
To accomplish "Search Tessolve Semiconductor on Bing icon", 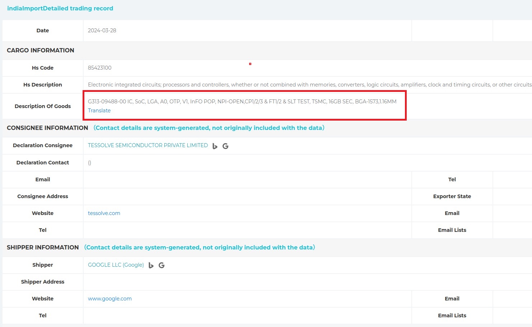I will tap(215, 146).
